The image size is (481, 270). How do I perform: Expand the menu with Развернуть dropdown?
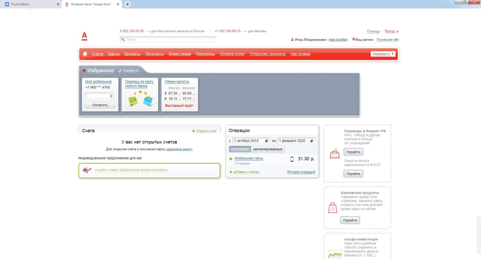click(x=383, y=54)
